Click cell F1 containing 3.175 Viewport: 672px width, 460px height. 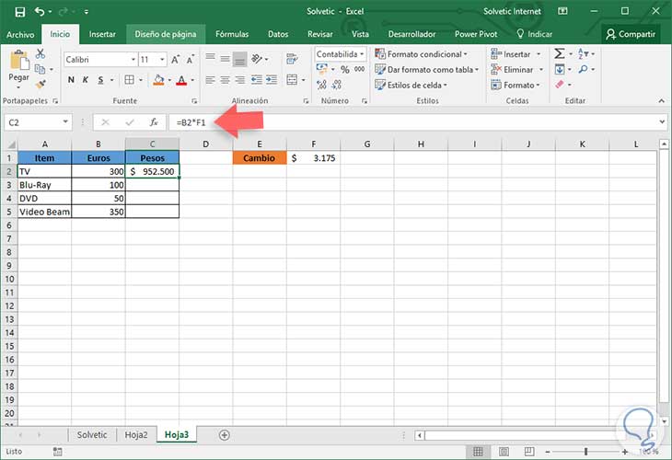click(313, 158)
